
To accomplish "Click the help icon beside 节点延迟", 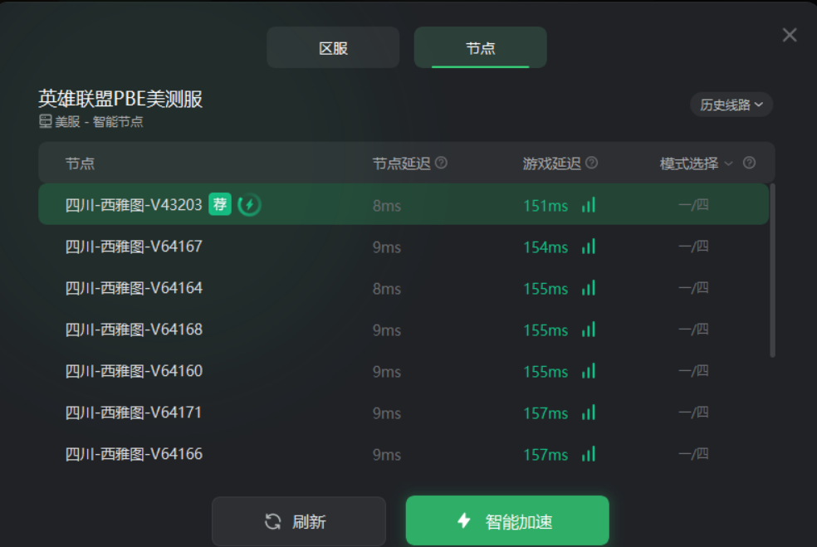I will 441,163.
